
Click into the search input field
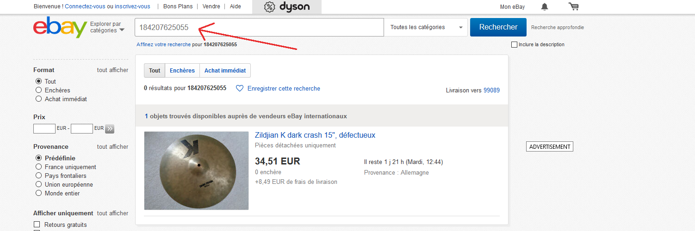coord(260,27)
